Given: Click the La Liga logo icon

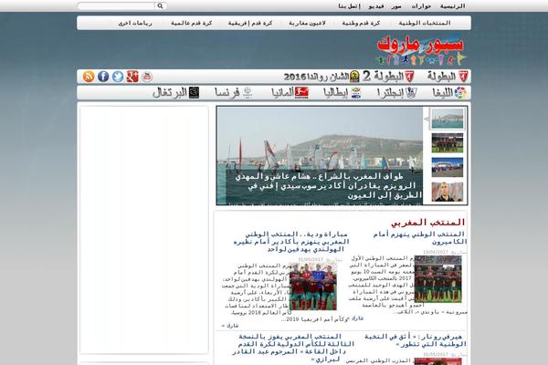Looking at the screenshot, I should click(x=460, y=93).
